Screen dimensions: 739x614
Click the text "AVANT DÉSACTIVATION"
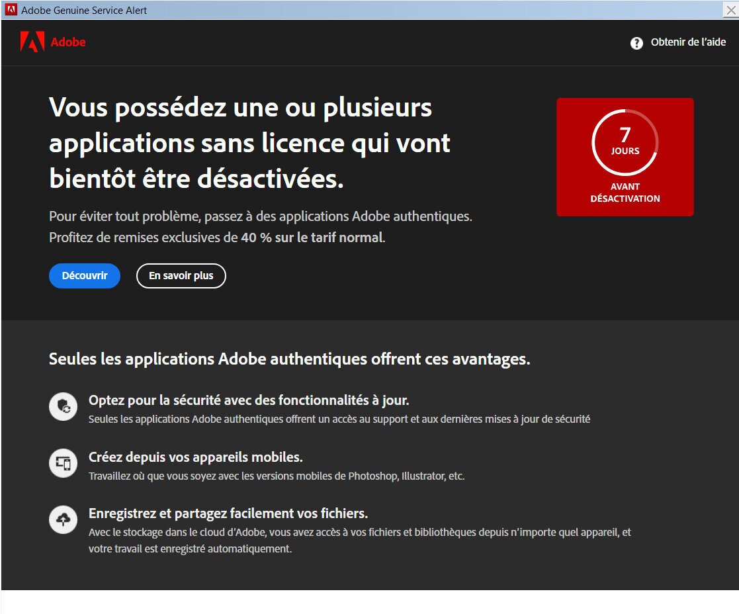[x=625, y=193]
